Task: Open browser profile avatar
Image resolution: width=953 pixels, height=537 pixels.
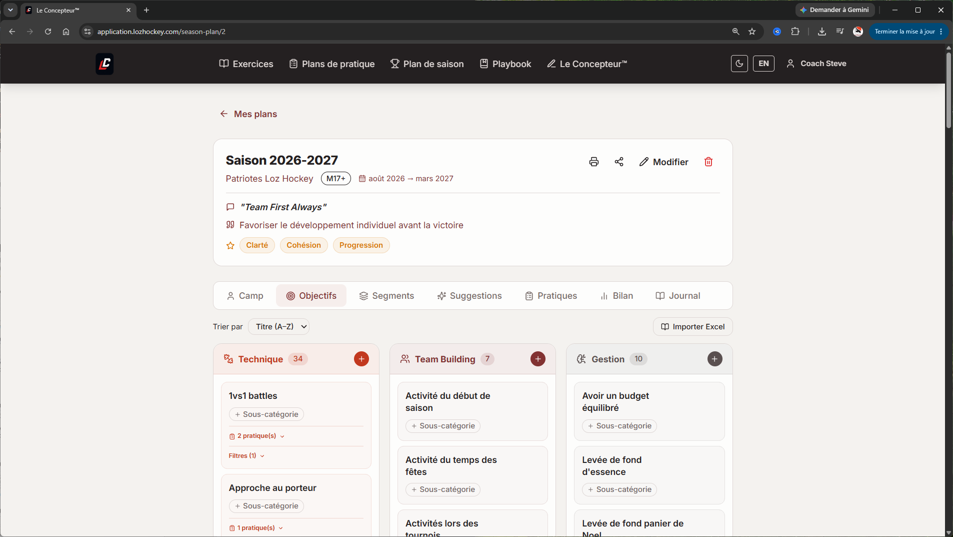Action: click(x=858, y=32)
